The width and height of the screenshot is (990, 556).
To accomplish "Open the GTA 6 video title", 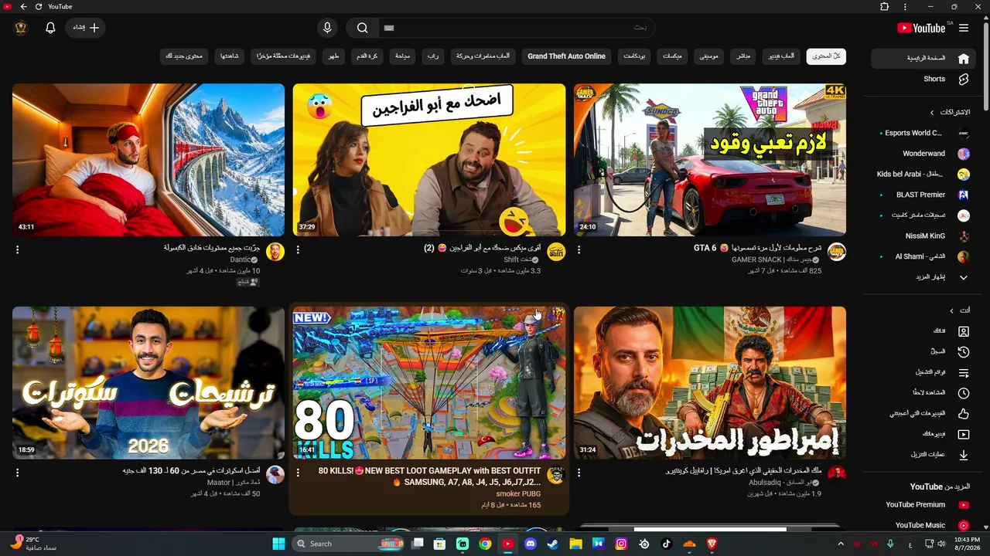I will 758,249.
